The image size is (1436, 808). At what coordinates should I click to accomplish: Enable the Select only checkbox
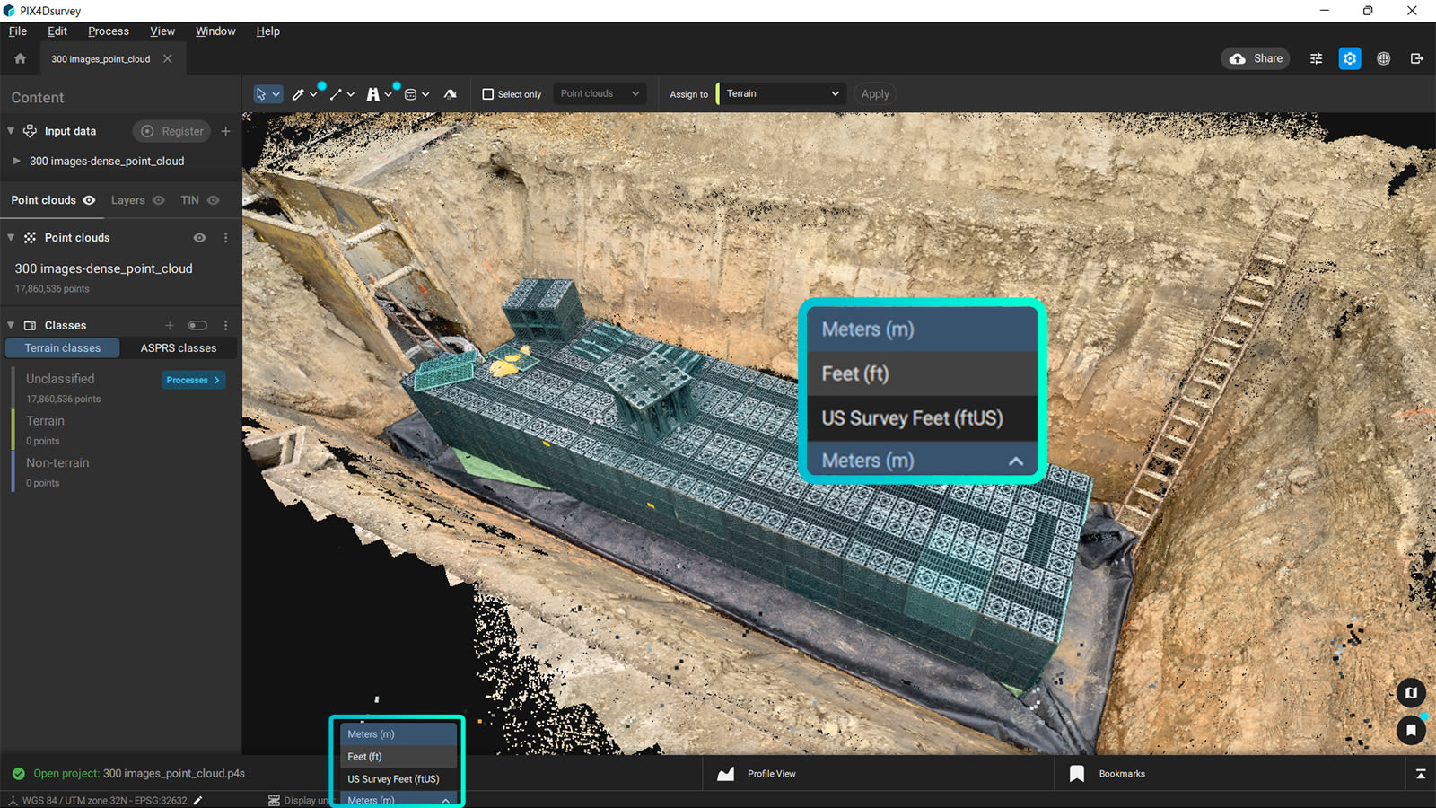tap(487, 93)
